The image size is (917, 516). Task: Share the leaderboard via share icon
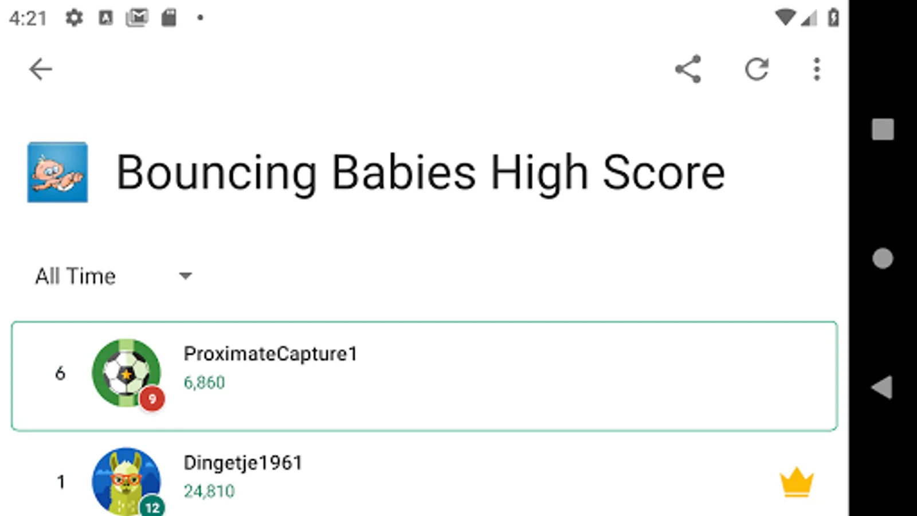point(688,69)
